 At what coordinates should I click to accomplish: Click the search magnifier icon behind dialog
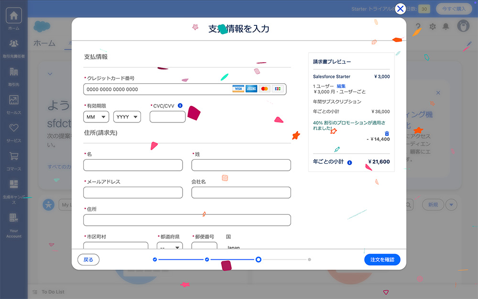point(409,205)
